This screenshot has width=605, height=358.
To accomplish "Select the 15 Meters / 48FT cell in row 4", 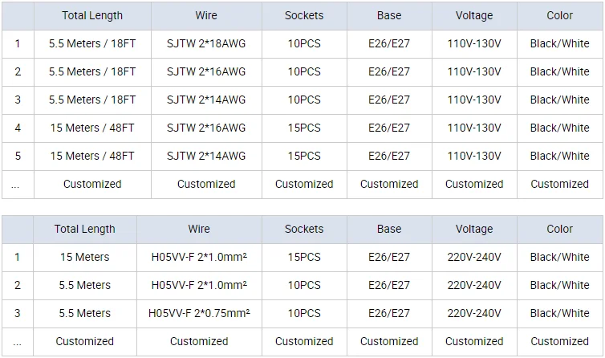I will [92, 128].
